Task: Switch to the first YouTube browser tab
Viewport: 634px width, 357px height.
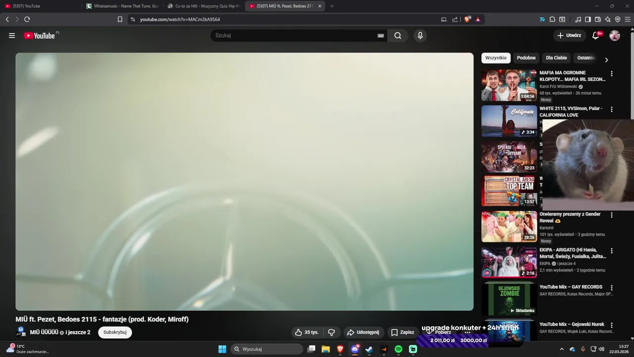Action: [x=40, y=6]
